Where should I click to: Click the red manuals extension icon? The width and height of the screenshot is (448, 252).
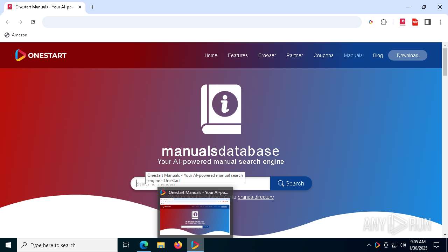pyautogui.click(x=402, y=22)
